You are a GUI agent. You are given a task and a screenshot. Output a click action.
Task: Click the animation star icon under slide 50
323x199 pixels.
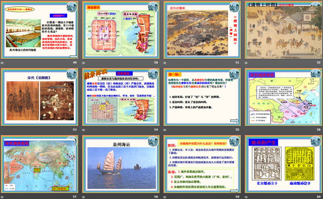pyautogui.click(x=83, y=63)
